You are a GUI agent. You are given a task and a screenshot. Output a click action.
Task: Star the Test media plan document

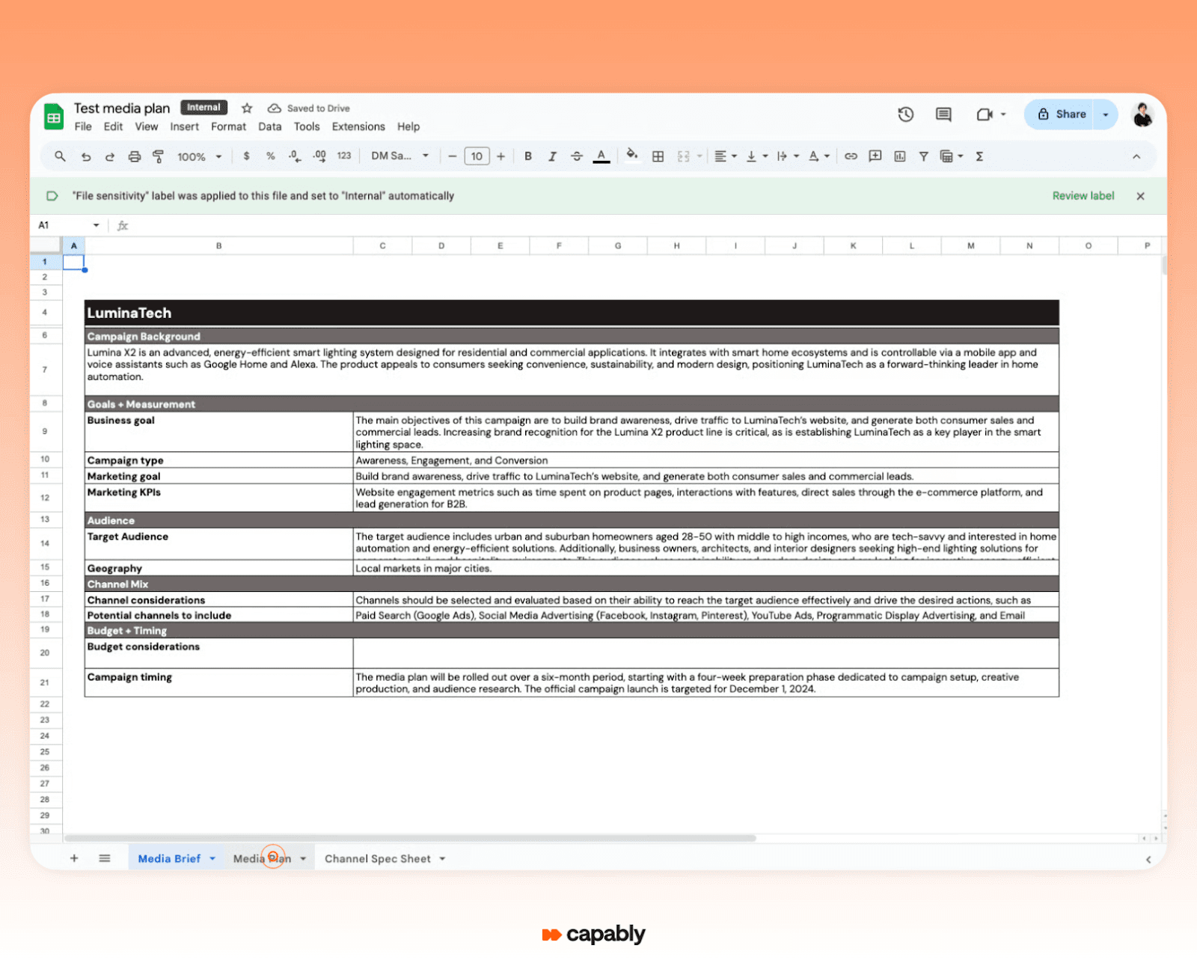pyautogui.click(x=247, y=108)
